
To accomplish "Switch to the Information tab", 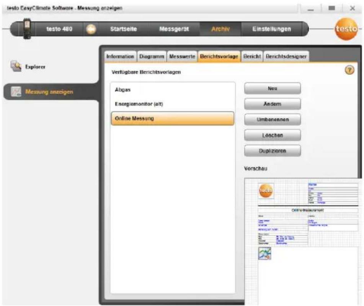I will coord(120,57).
